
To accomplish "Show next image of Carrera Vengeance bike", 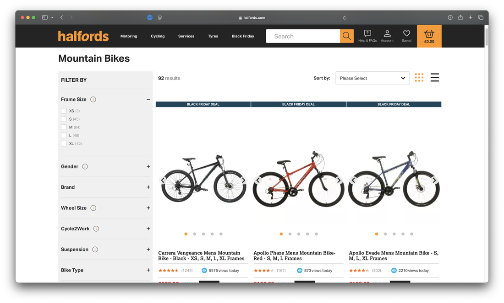I will coord(244,180).
